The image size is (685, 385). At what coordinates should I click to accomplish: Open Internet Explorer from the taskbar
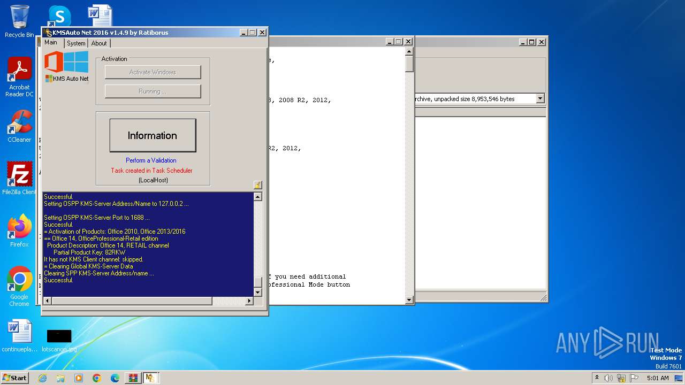(42, 378)
